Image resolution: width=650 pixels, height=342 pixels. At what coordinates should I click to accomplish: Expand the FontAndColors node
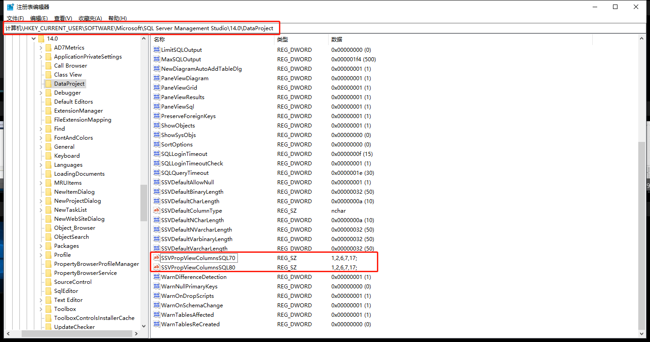pyautogui.click(x=41, y=138)
